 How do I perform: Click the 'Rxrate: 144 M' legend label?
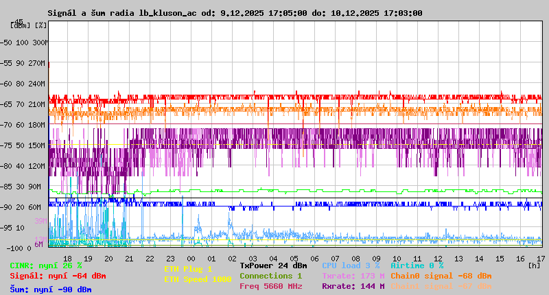[x=353, y=286]
